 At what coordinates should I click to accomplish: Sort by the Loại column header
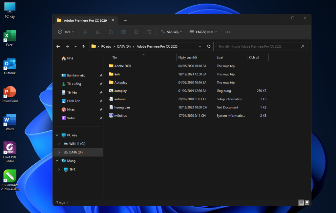(220, 57)
